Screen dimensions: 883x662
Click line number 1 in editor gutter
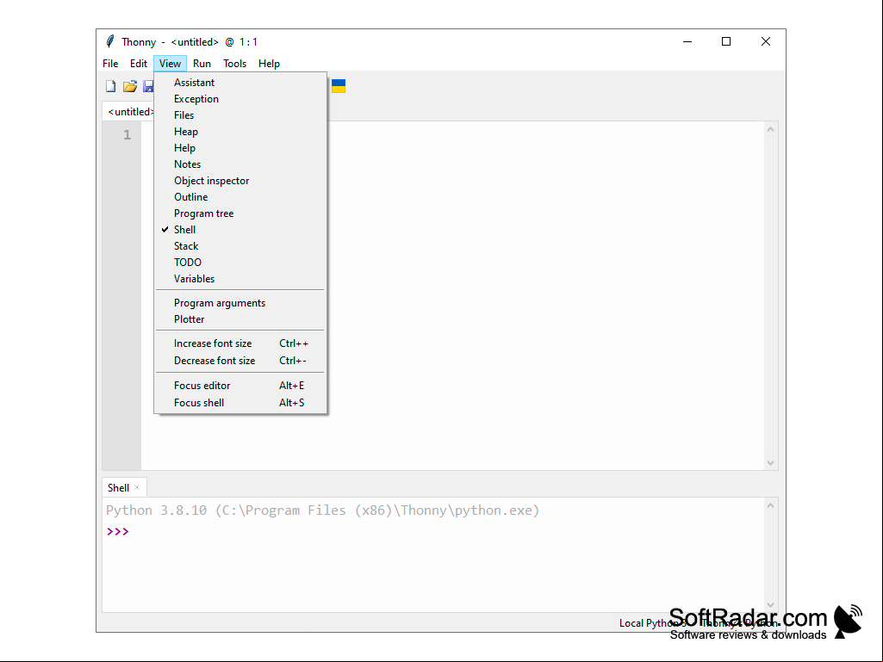coord(127,134)
